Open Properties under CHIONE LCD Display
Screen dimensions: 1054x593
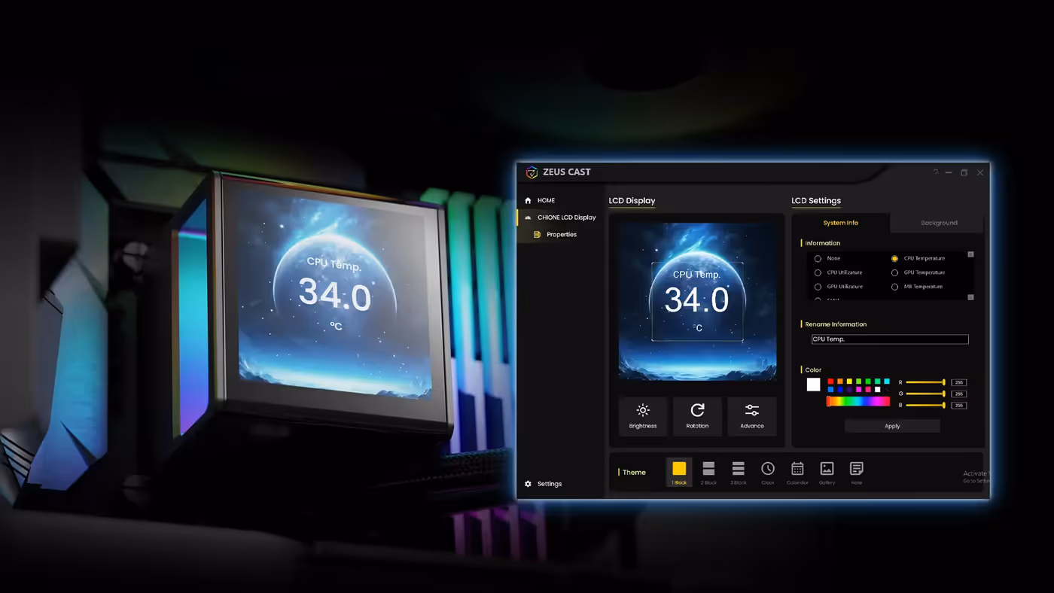(556, 235)
